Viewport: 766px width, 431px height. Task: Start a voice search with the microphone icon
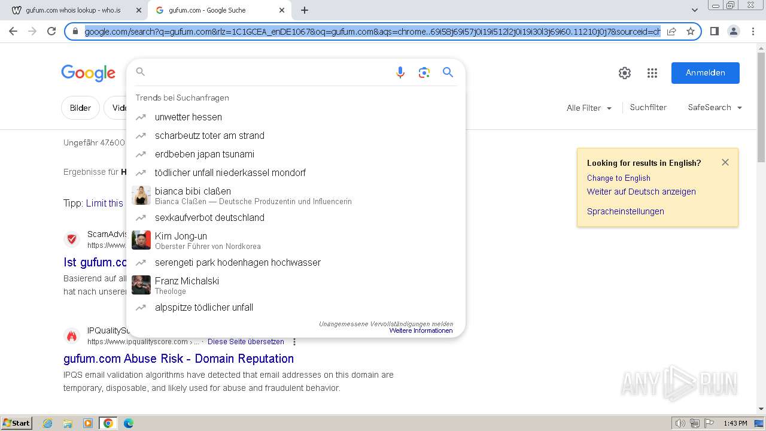pyautogui.click(x=400, y=72)
